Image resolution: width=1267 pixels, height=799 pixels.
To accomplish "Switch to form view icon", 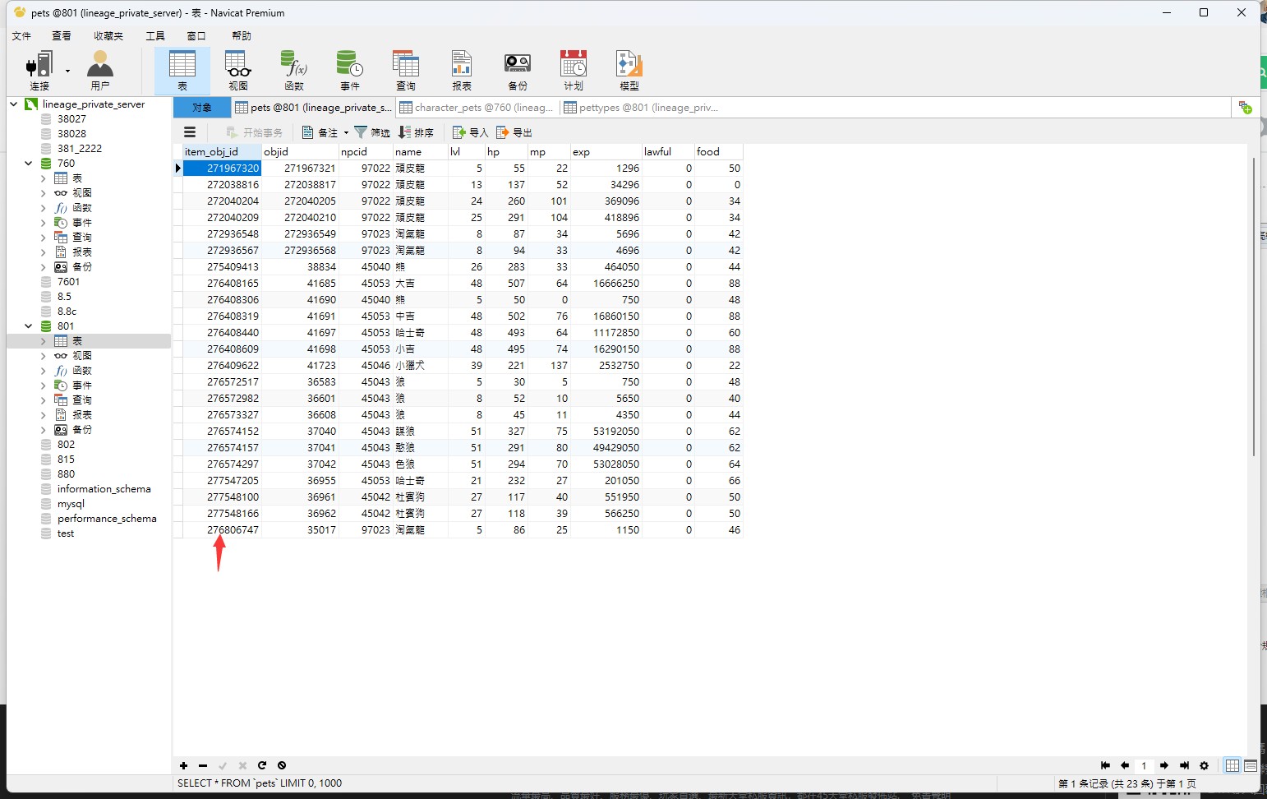I will coord(1251,765).
